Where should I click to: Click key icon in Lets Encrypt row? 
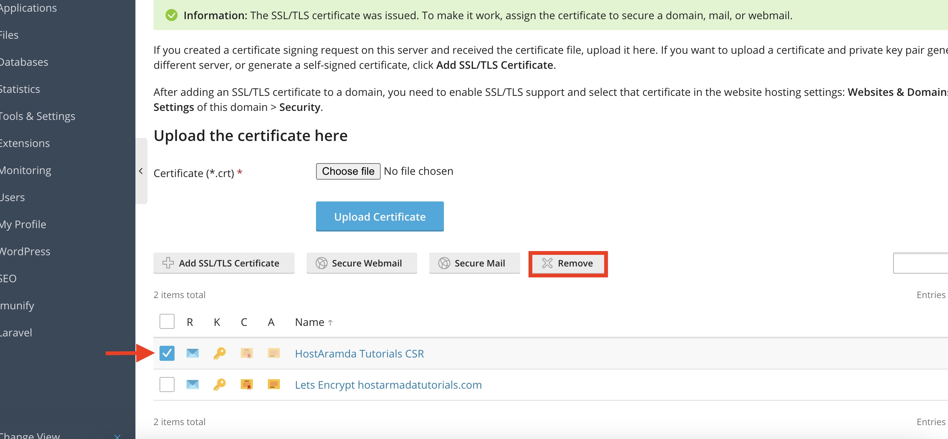coord(219,384)
